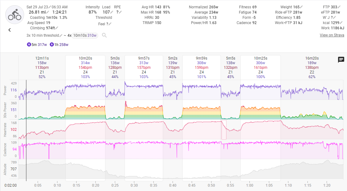
Task: Rename the '3x 10 min threshold' activity
Action: coord(61,35)
